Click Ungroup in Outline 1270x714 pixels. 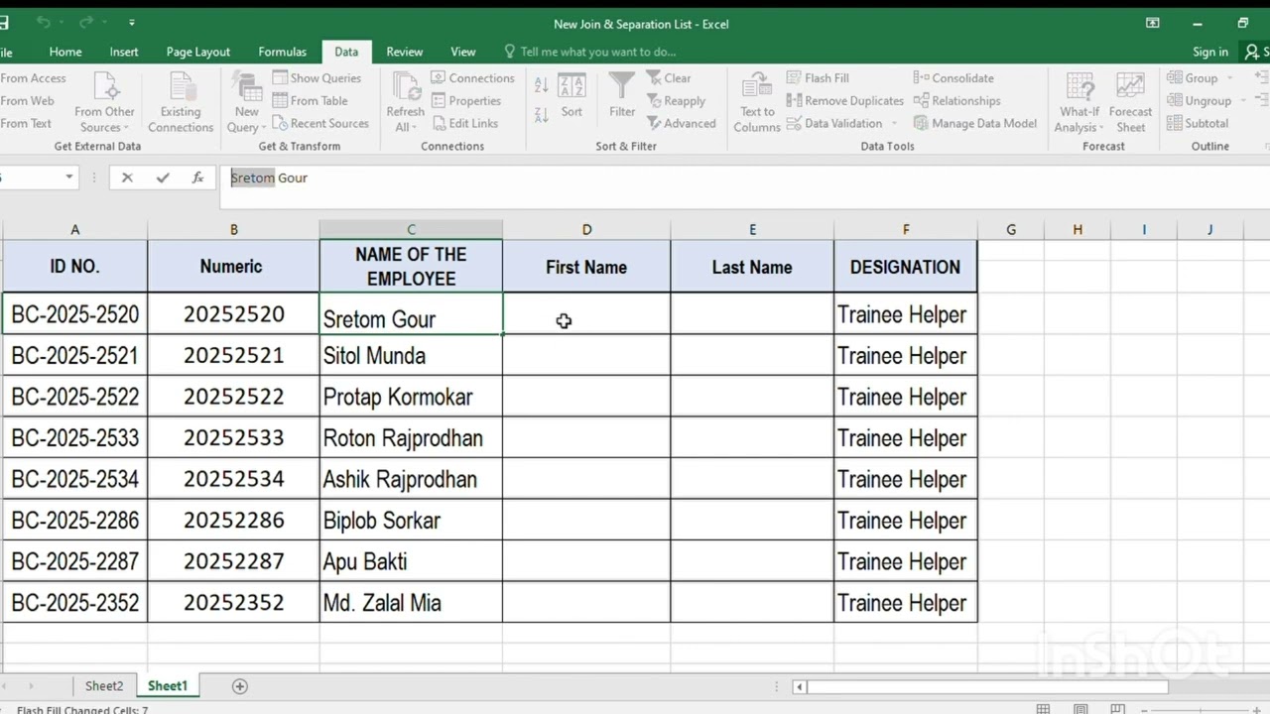(1200, 101)
